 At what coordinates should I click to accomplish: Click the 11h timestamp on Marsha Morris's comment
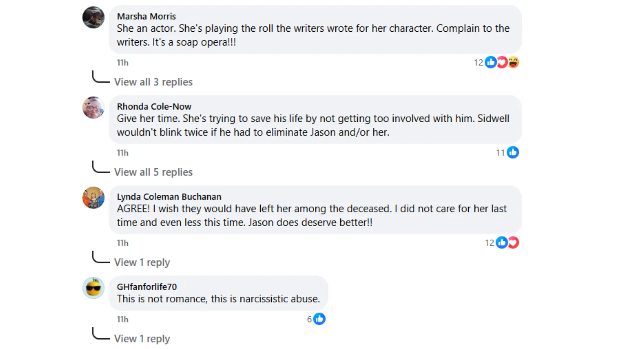(123, 63)
